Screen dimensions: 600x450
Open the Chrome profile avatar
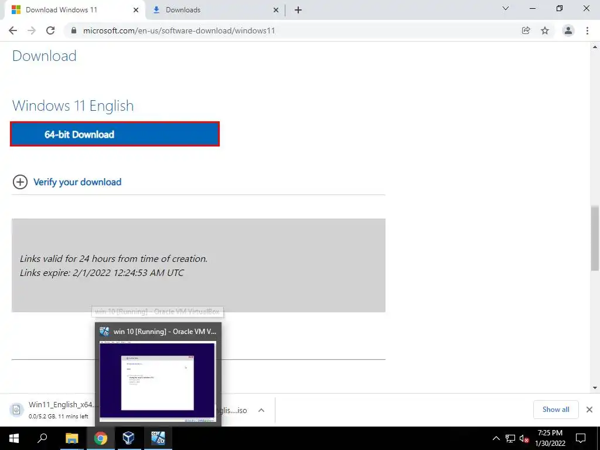click(568, 30)
